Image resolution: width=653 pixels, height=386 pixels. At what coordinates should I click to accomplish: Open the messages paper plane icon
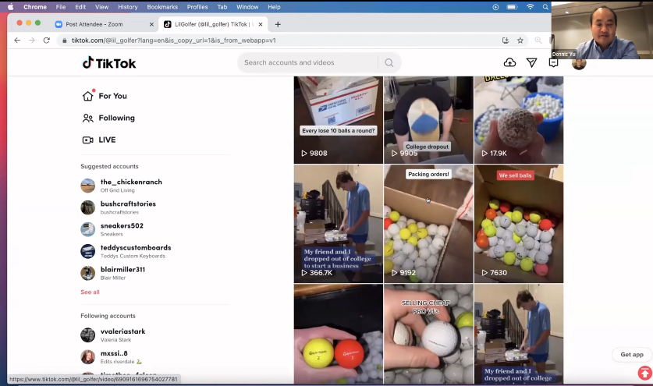pos(531,62)
